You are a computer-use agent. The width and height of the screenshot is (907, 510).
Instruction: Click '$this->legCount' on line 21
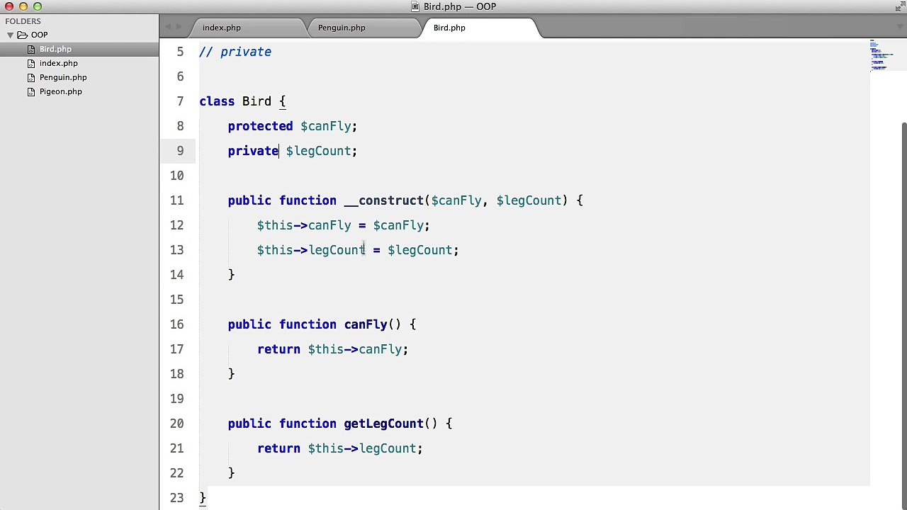(362, 448)
